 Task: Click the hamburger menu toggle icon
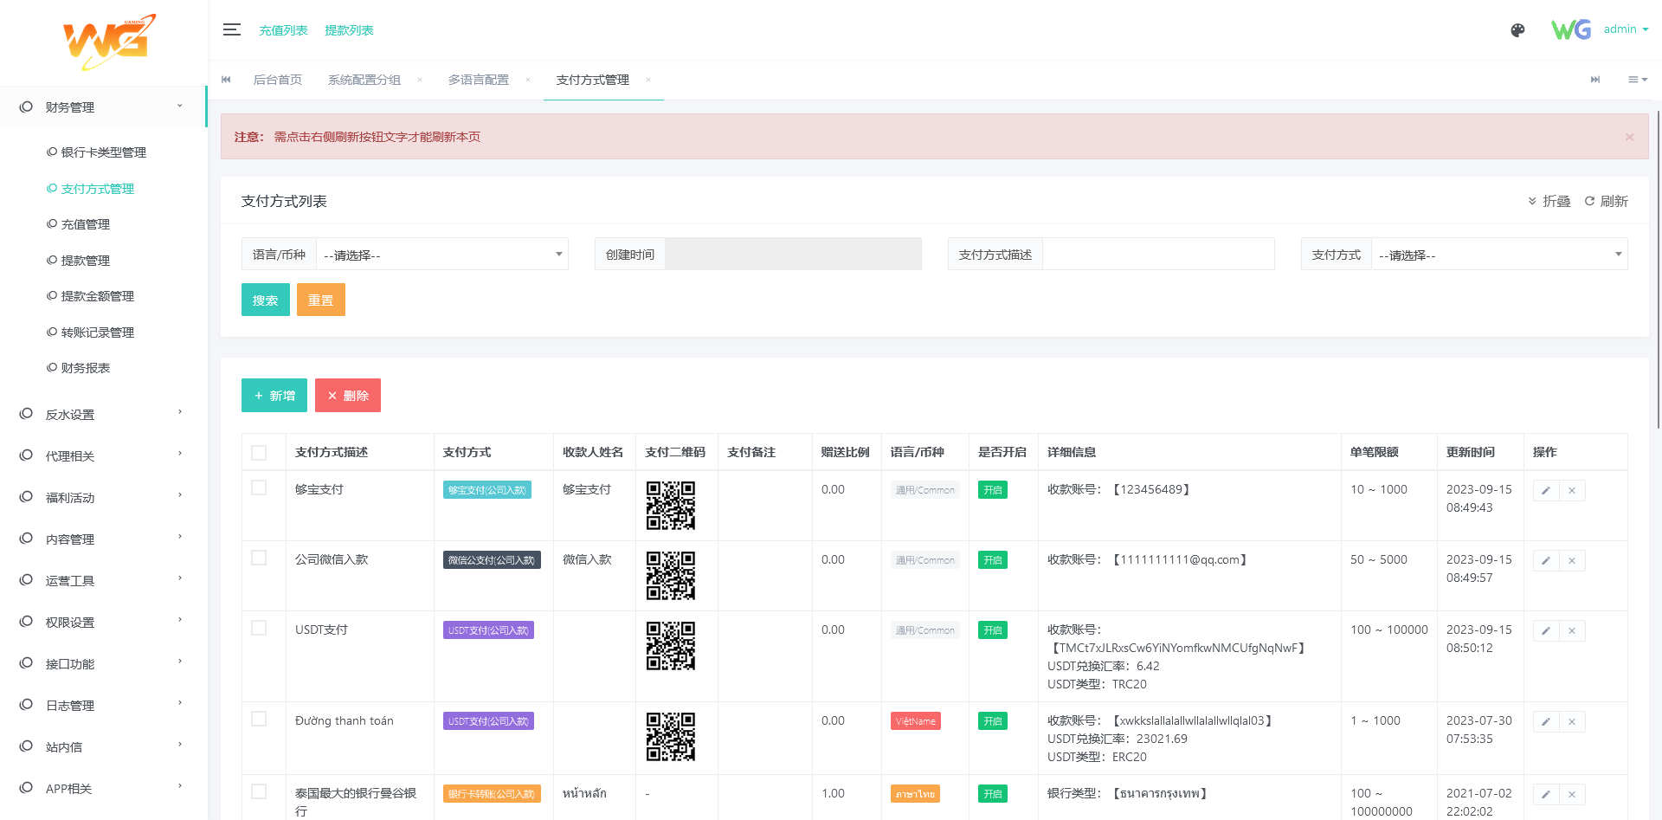231,29
